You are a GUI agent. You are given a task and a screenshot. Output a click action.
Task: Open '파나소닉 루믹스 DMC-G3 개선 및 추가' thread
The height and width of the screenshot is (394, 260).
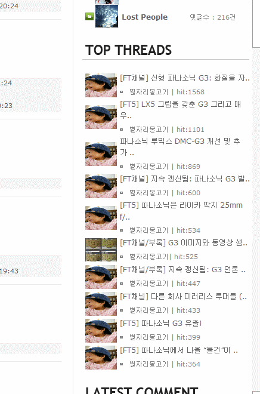tap(179, 147)
